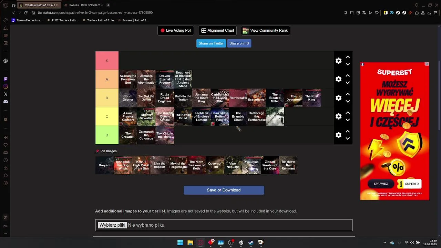Viewport: 441px width, 248px height.
Task: Reload the page
Action: (x=26, y=13)
